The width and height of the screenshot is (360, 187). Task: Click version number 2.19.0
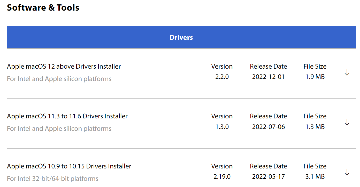click(222, 177)
